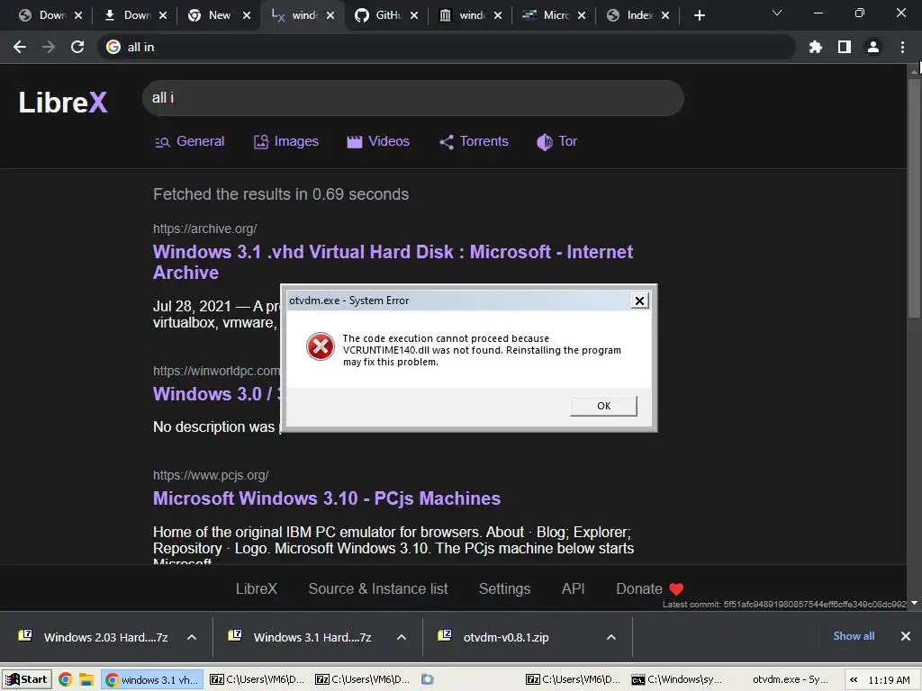
Task: Click the Images category icon
Action: pos(261,141)
